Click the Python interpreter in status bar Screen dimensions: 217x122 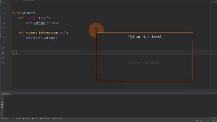(x=214, y=121)
